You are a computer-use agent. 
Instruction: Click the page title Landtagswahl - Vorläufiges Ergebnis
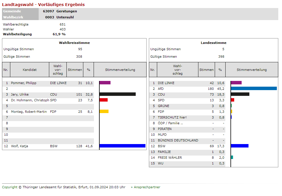(43, 5)
